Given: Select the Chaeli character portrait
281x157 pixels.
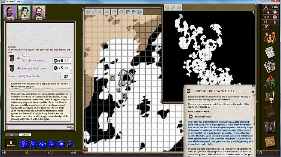Looking at the screenshot, I should 10,12.
